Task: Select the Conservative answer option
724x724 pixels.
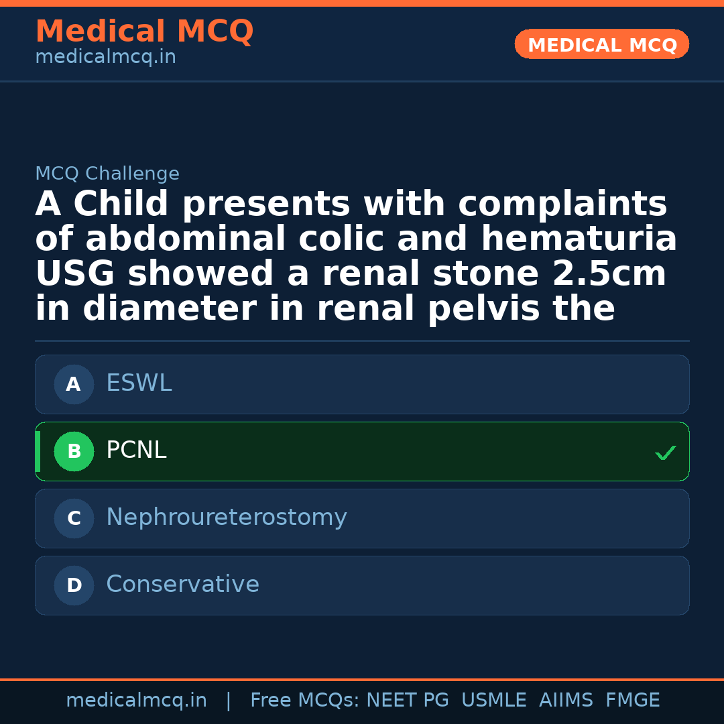Action: click(x=182, y=585)
